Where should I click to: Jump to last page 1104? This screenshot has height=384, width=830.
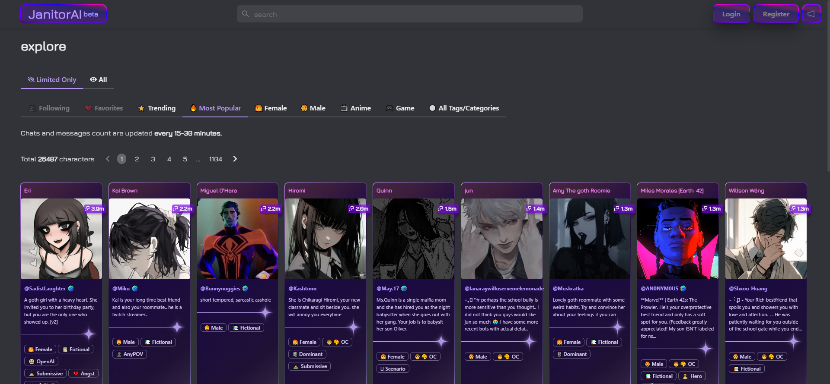[215, 159]
